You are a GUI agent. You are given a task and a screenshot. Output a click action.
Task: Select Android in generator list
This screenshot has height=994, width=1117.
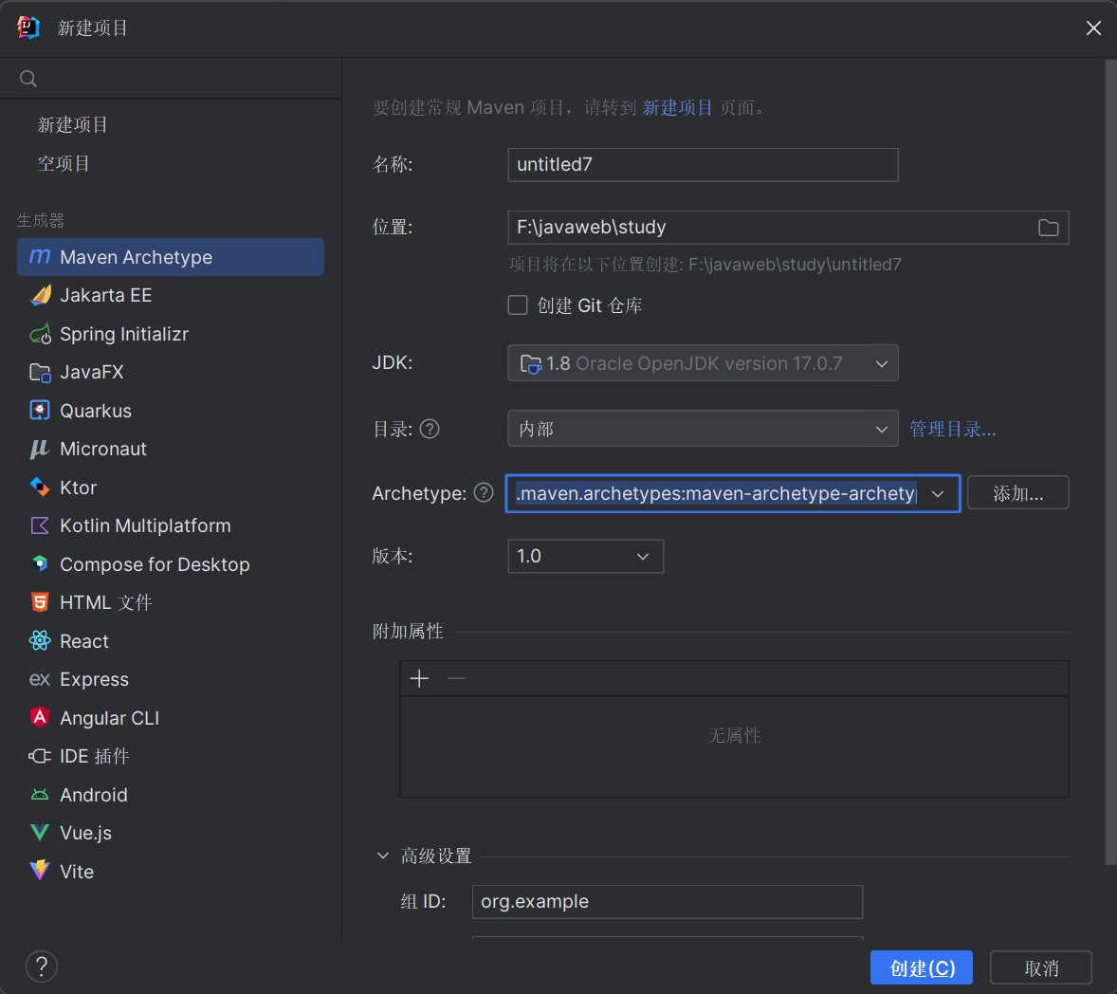171,795
